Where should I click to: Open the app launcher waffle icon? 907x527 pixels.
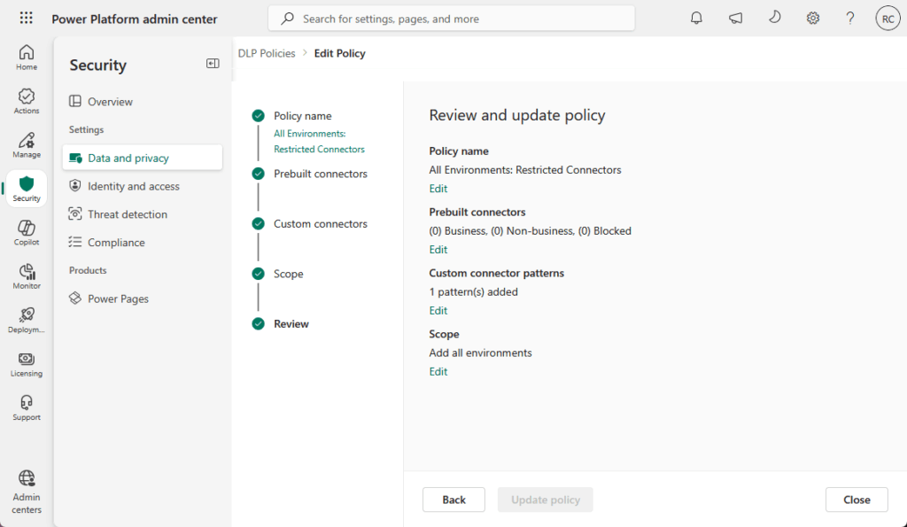click(26, 18)
